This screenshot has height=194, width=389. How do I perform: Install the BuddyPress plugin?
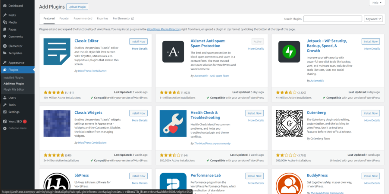click(371, 176)
